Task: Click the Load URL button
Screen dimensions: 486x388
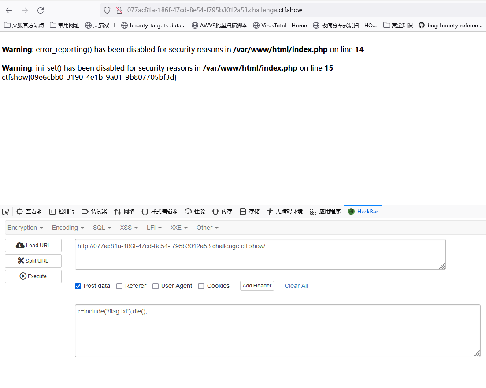Action: coord(33,245)
